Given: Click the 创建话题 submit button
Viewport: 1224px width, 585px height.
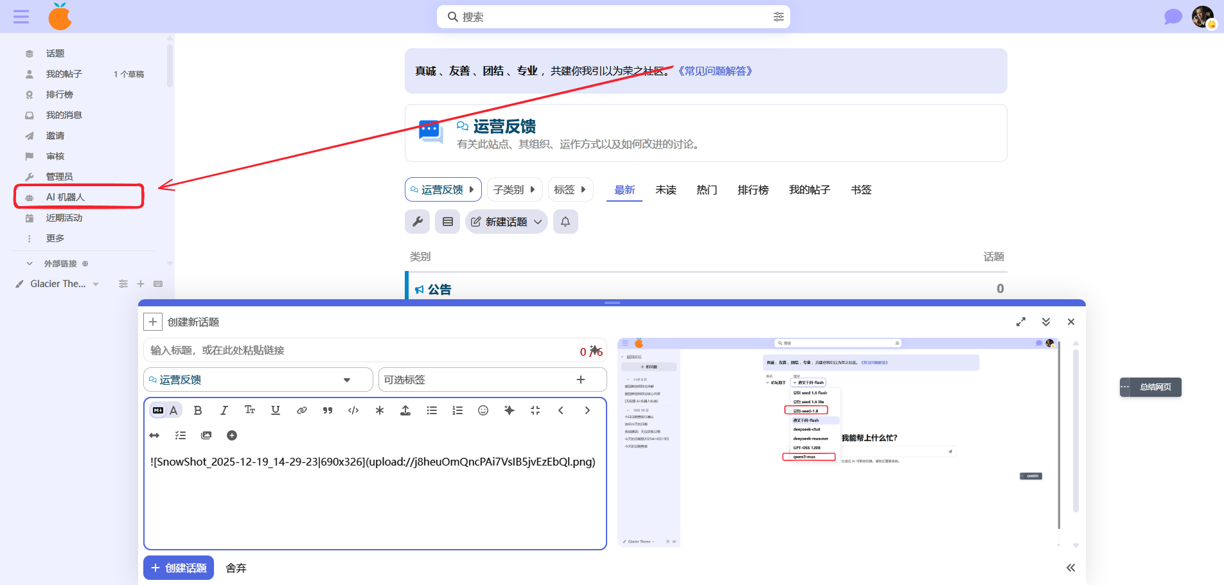Looking at the screenshot, I should (179, 568).
